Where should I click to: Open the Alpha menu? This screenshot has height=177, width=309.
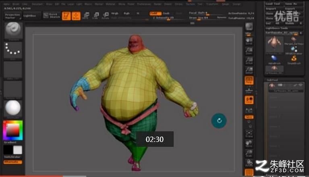tap(6, 4)
